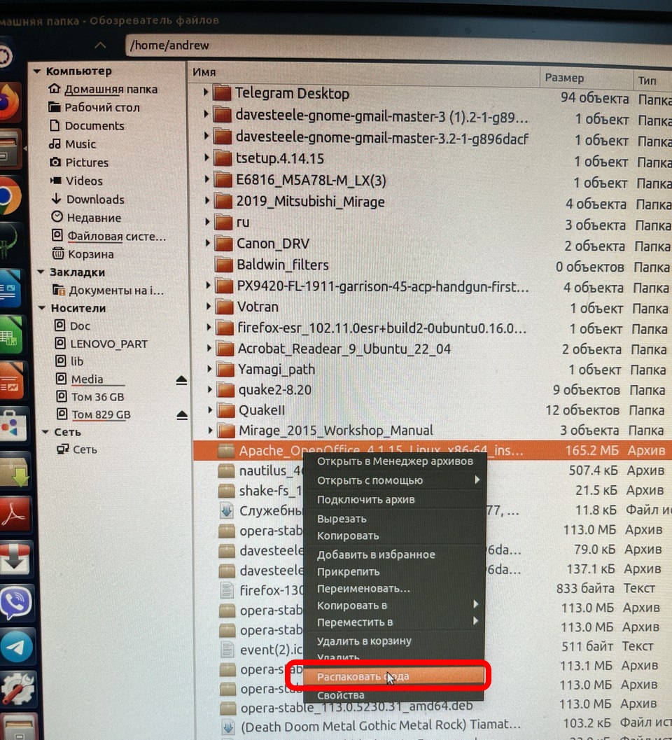Open Pictures in the sidebar
672x740 pixels.
coord(87,162)
